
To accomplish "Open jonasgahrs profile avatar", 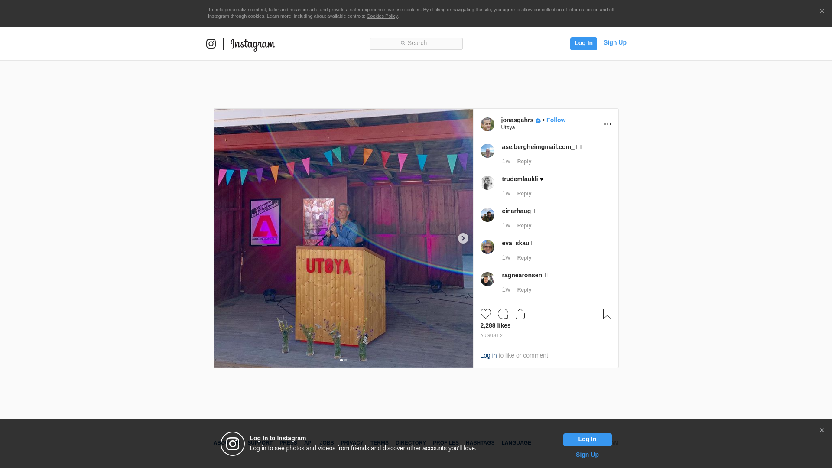I will click(x=487, y=124).
